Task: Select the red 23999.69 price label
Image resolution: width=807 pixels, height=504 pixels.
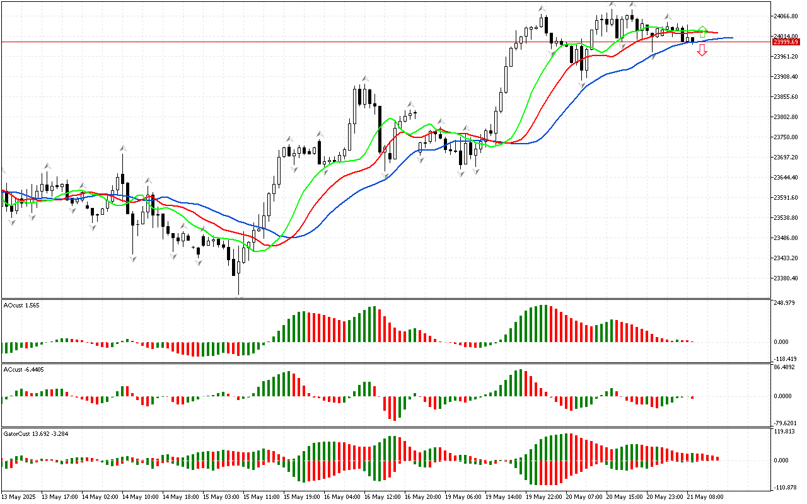Action: click(x=786, y=42)
